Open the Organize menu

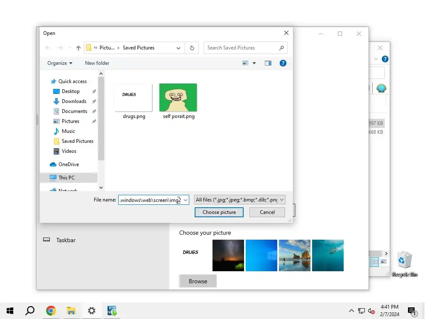tap(60, 63)
